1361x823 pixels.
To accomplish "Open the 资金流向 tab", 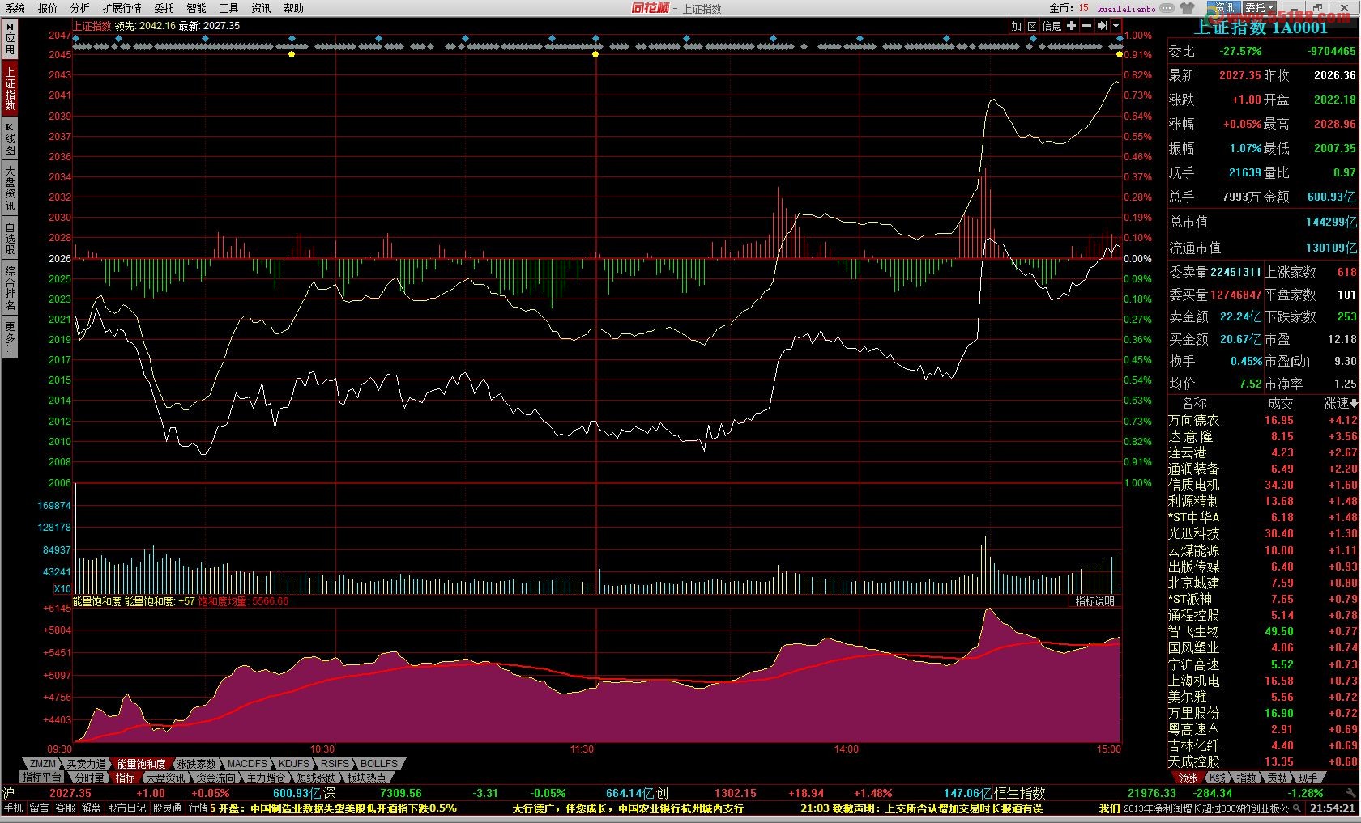I will (x=215, y=778).
